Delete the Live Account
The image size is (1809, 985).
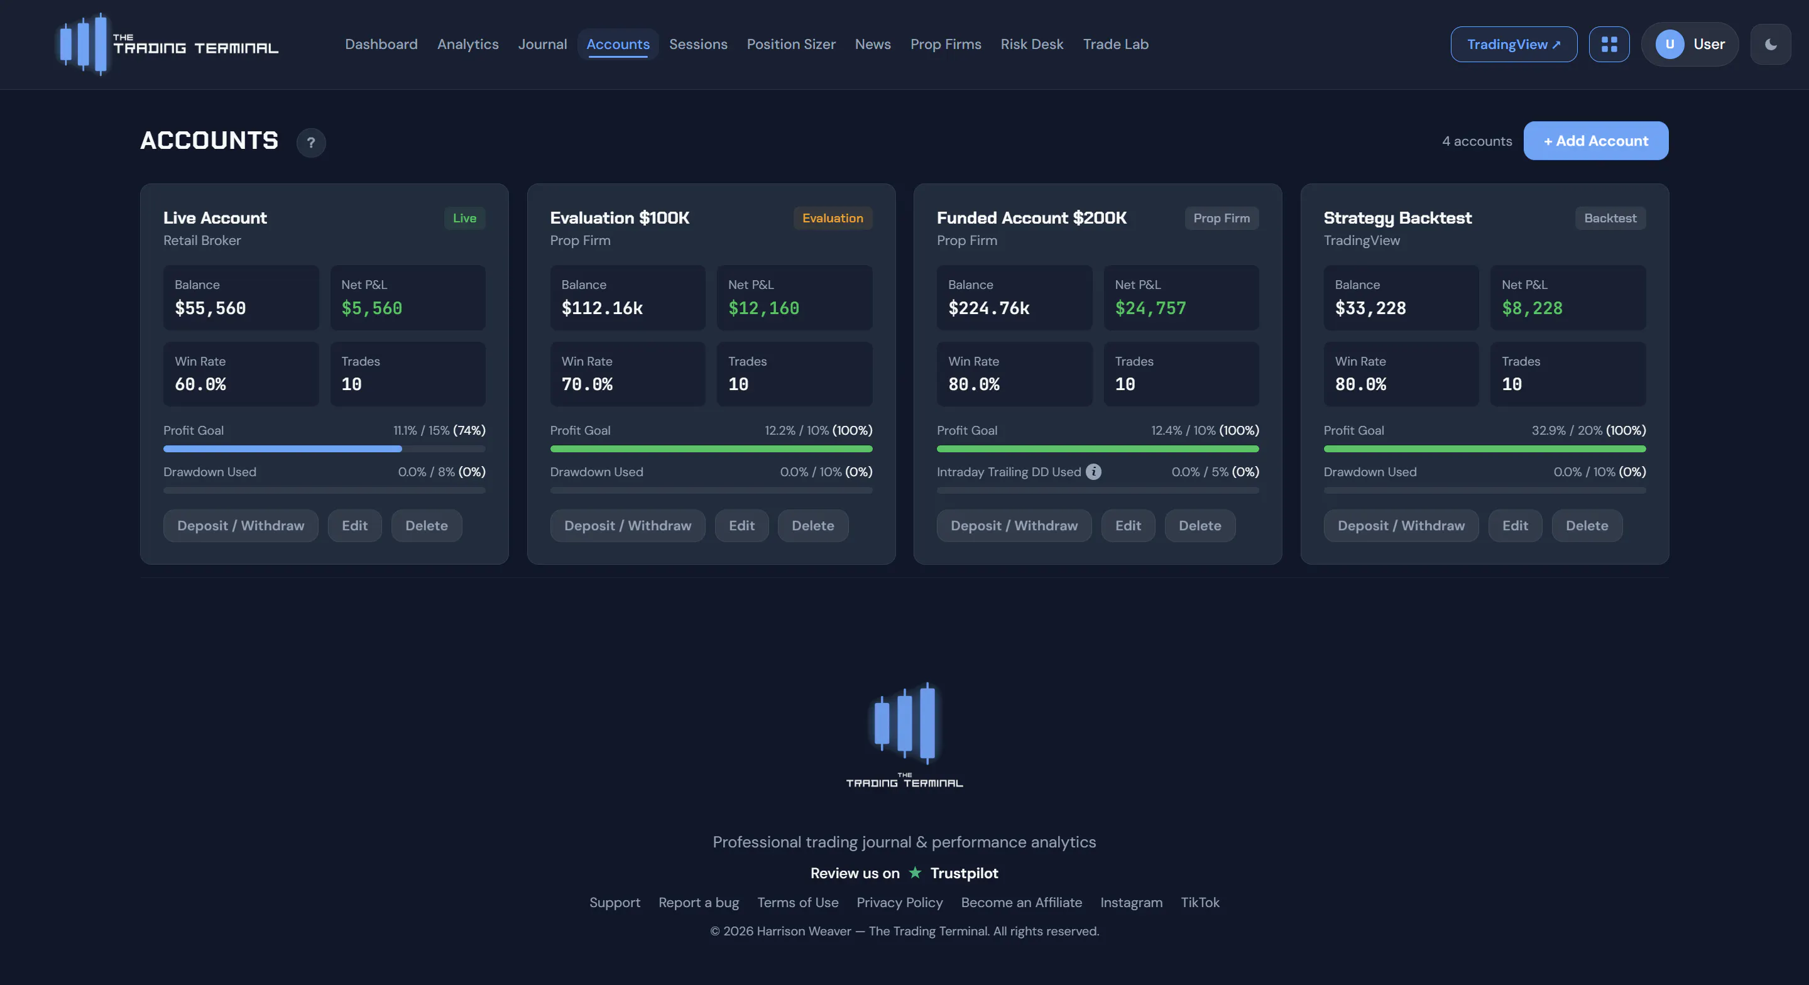(426, 525)
